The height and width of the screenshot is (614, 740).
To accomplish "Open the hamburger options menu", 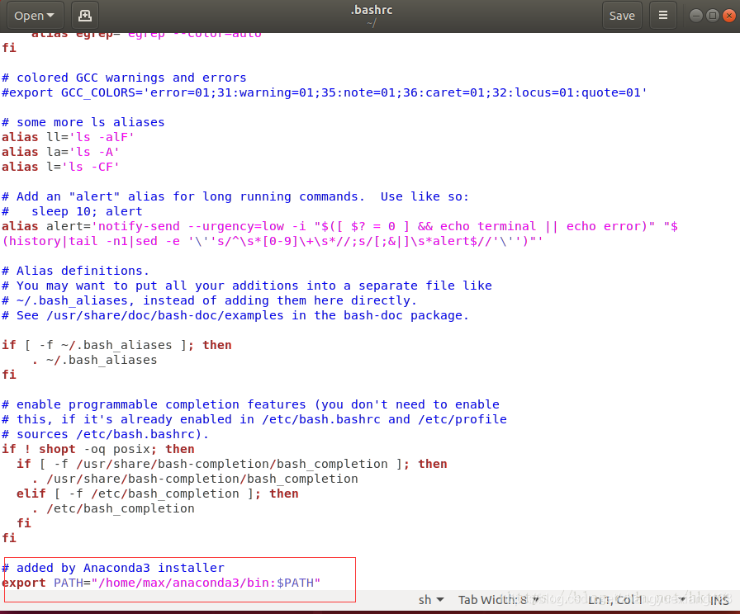I will coord(663,15).
